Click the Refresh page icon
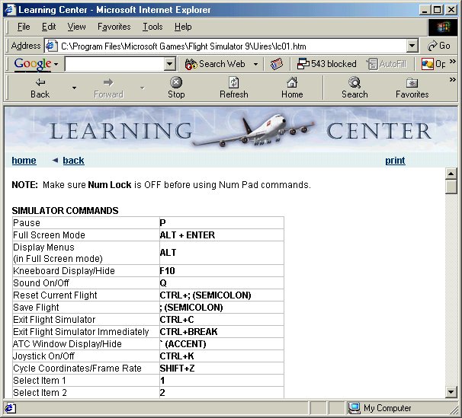The image size is (462, 418). tap(233, 81)
